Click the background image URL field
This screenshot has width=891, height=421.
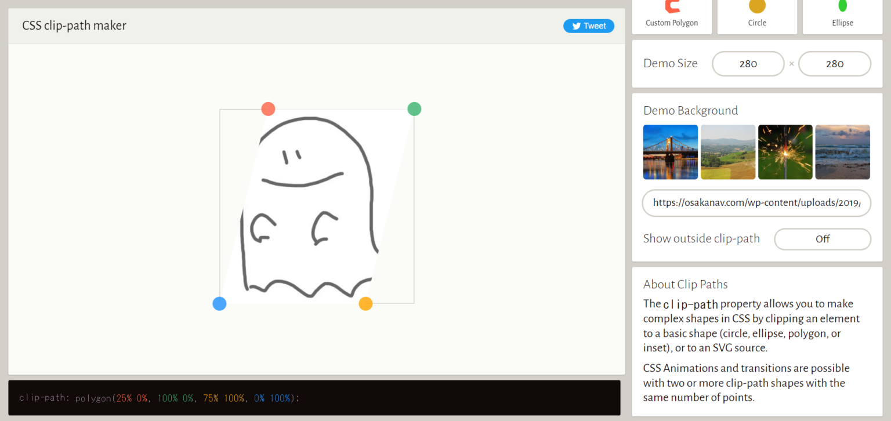[x=756, y=203]
